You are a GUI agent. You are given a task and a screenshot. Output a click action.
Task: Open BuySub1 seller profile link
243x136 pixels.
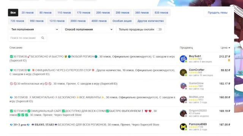[x=195, y=56]
